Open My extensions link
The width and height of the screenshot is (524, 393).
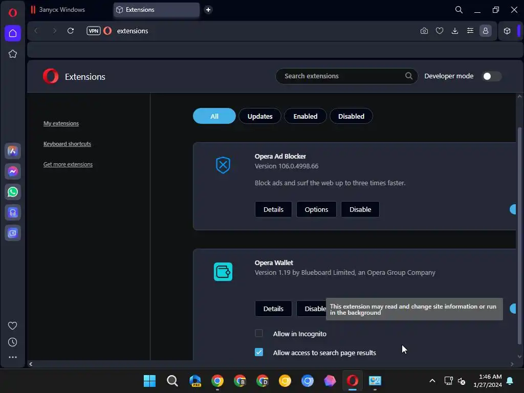[x=61, y=123]
